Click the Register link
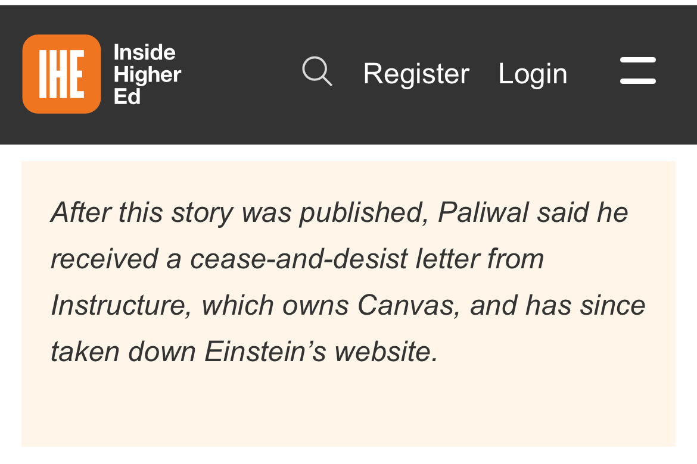Image resolution: width=697 pixels, height=464 pixels. pyautogui.click(x=416, y=74)
